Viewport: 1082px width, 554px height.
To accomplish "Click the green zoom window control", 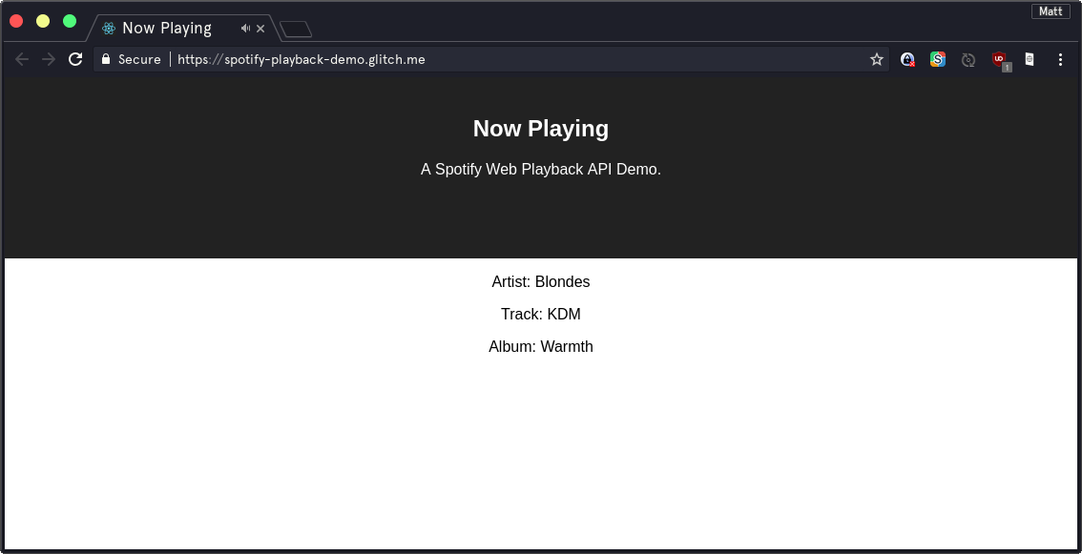I will (68, 19).
